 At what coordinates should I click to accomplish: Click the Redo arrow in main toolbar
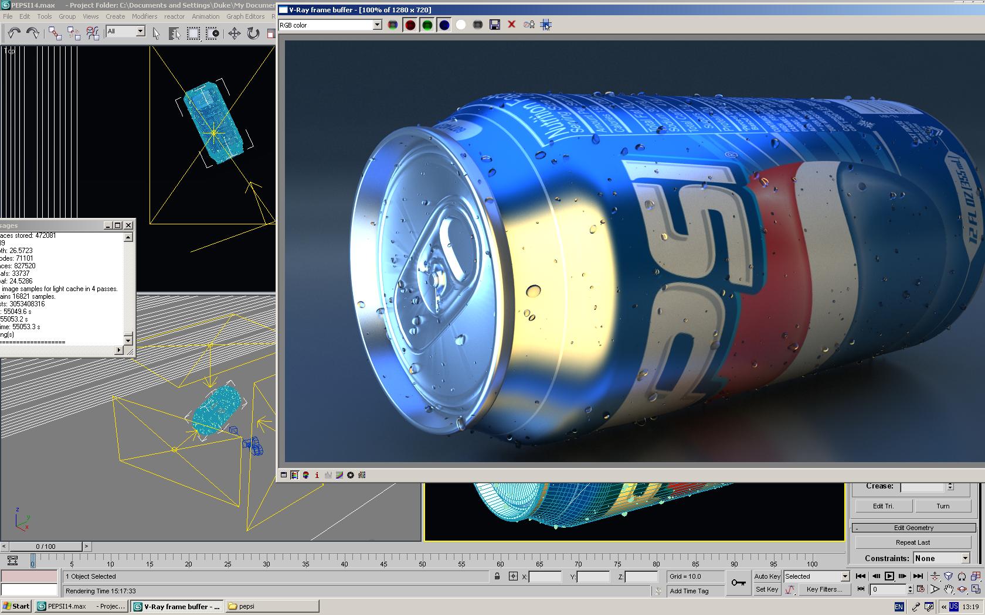[x=33, y=33]
